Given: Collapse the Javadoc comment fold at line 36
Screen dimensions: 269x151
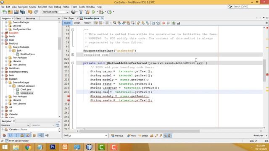Looking at the screenshot, I should pyautogui.click(x=73, y=30).
